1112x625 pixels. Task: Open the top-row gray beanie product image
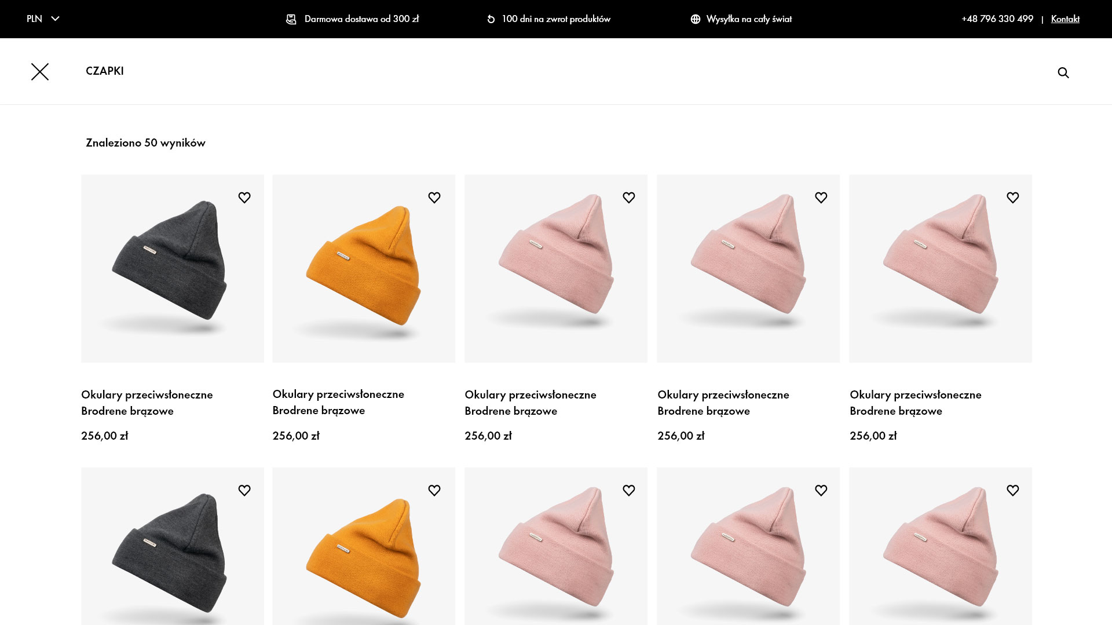pyautogui.click(x=173, y=269)
